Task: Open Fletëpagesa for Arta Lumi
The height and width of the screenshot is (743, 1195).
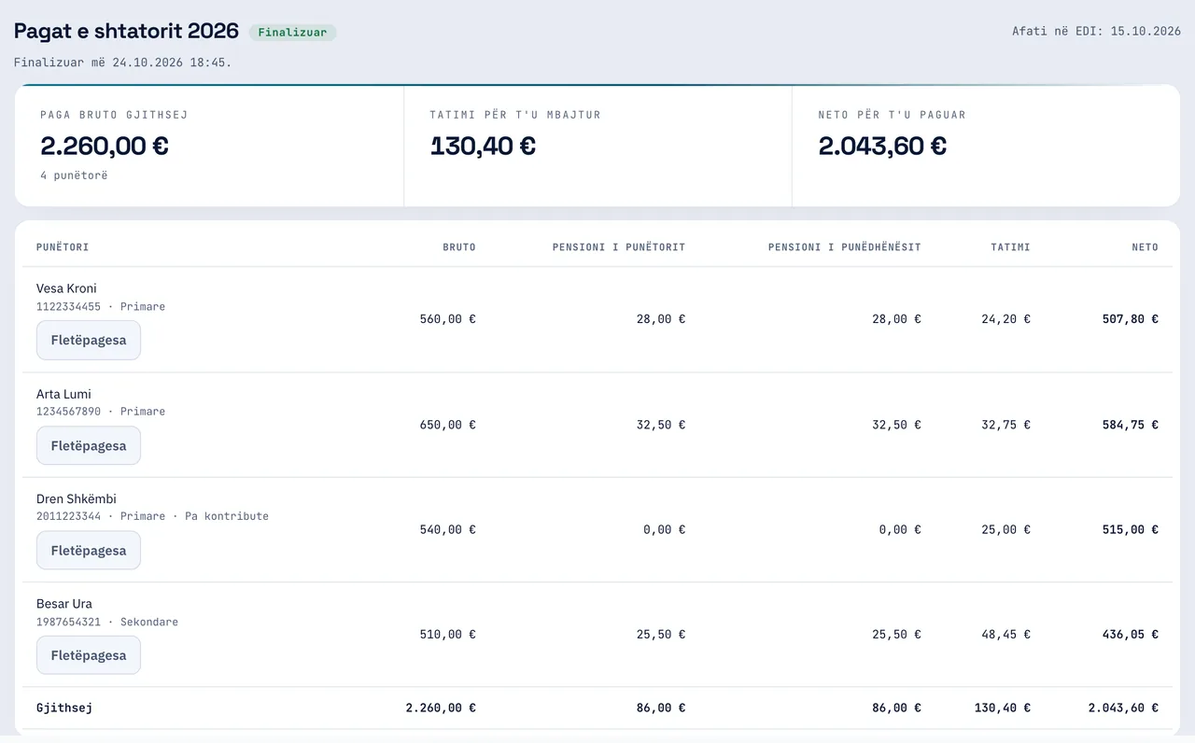Action: (x=89, y=445)
